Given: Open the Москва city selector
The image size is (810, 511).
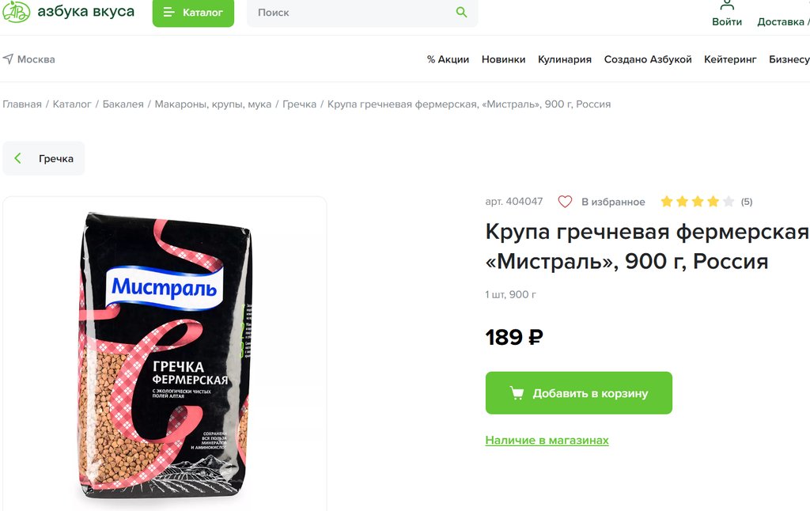Looking at the screenshot, I should click(29, 59).
